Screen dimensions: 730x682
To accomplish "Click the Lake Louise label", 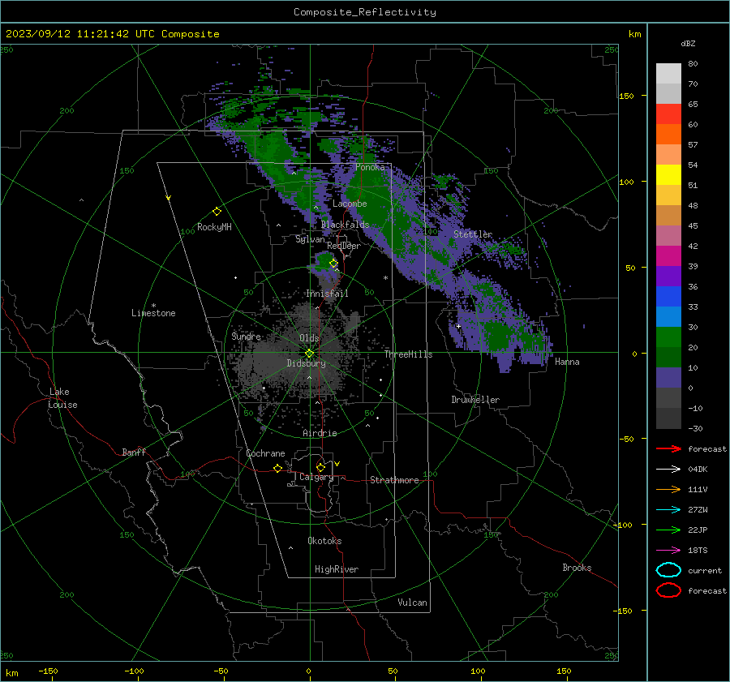I will coord(62,398).
